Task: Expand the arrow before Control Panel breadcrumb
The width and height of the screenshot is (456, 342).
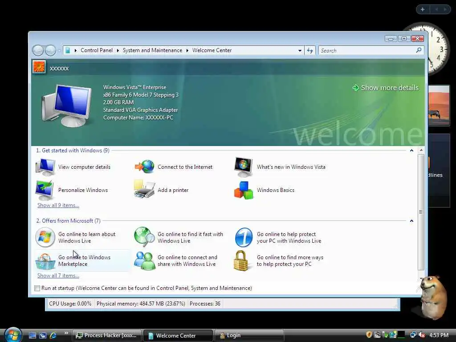Action: tap(76, 51)
